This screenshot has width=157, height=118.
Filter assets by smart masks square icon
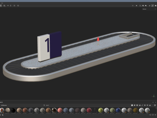[x=137, y=105]
